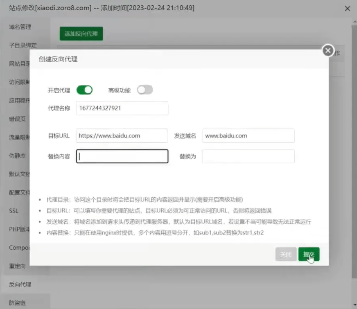The width and height of the screenshot is (357, 309).
Task: Click the window's vertical scrollbar
Action: 355,151
